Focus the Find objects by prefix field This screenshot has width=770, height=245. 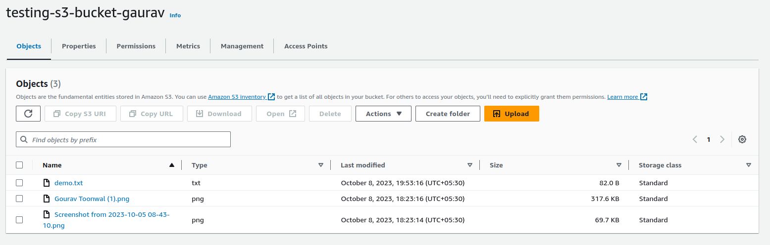click(x=123, y=140)
